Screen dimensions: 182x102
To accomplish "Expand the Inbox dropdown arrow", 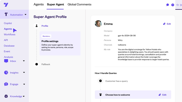I will pyautogui.click(x=24, y=61).
